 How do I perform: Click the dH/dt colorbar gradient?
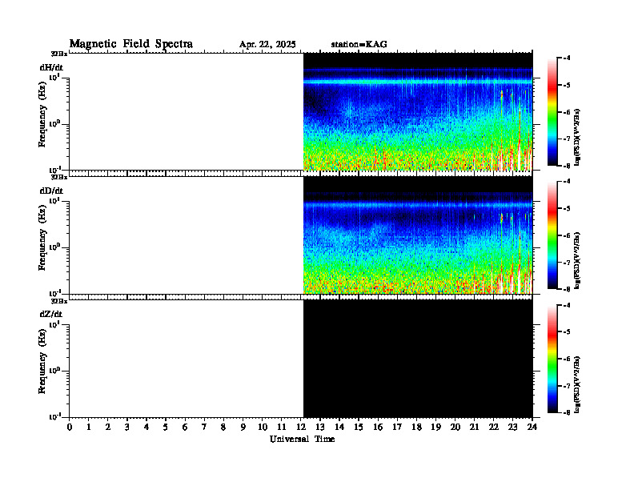[552, 112]
